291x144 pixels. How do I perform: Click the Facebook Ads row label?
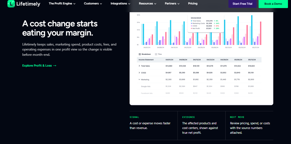[x=147, y=93]
